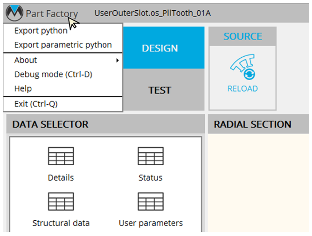Viewport: 312px width, 236px height.
Task: Select the User parameters table icon
Action: pos(150,202)
